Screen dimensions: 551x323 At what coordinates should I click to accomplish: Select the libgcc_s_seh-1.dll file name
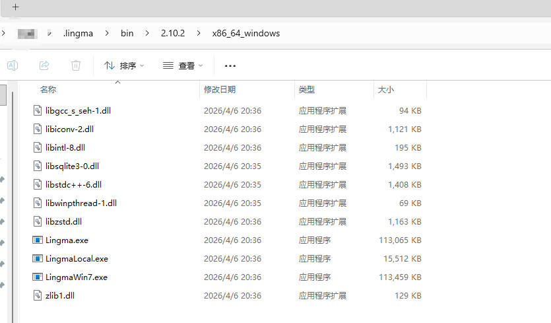point(78,111)
